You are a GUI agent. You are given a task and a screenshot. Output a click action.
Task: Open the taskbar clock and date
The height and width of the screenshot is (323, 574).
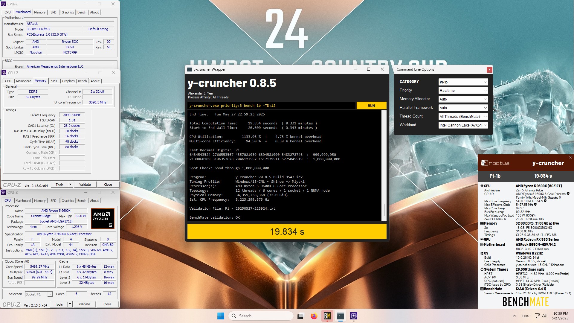coord(560,316)
